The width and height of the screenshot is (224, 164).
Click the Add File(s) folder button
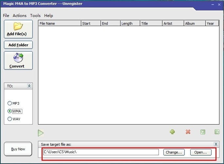(x=18, y=29)
